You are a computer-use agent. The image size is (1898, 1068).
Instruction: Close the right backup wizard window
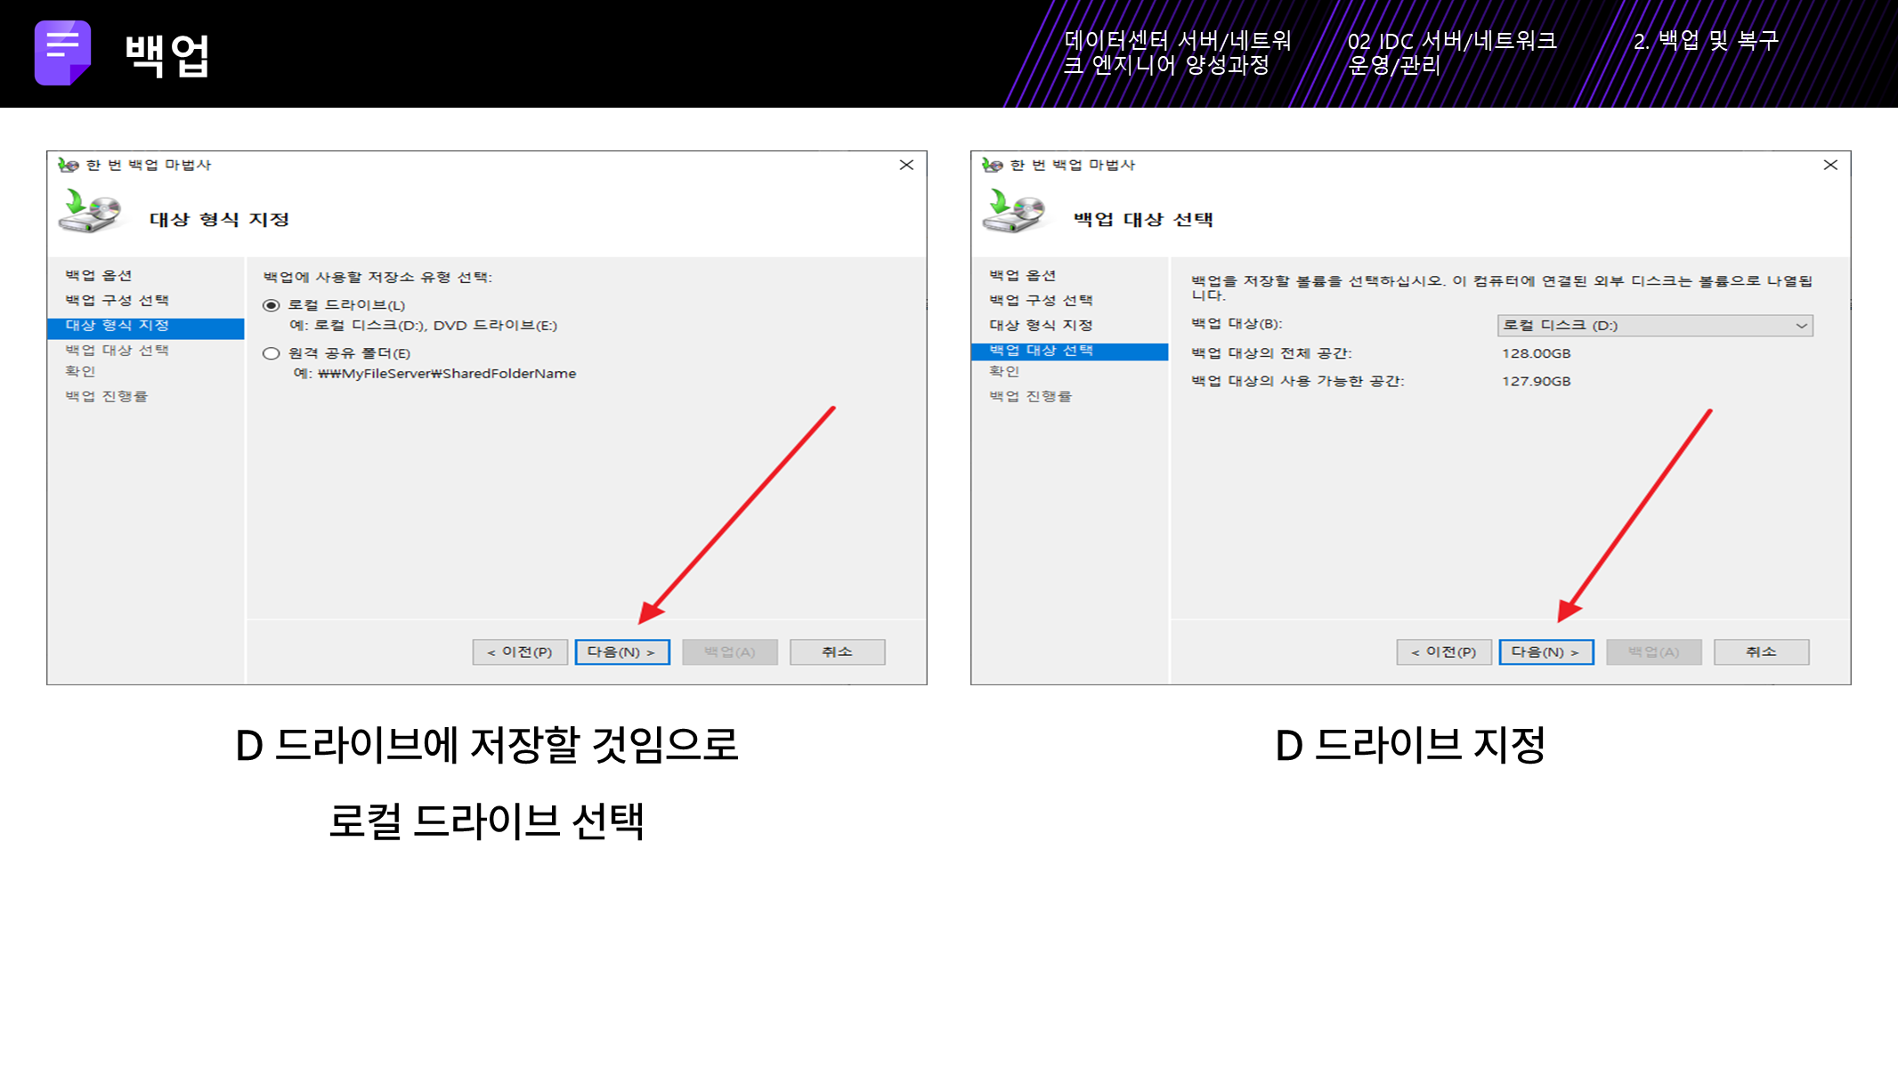1830,165
